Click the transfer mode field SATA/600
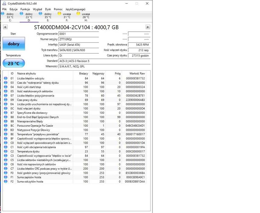Screen dimensions: 260x213 [79, 50]
